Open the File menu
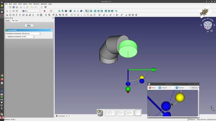 6,4
